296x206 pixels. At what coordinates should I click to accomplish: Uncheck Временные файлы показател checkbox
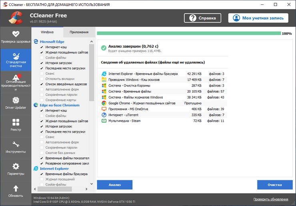pyautogui.click(x=42, y=158)
